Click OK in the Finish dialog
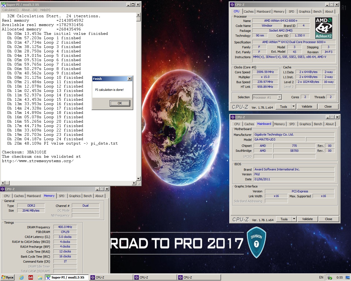The height and width of the screenshot is (281, 351). [120, 103]
